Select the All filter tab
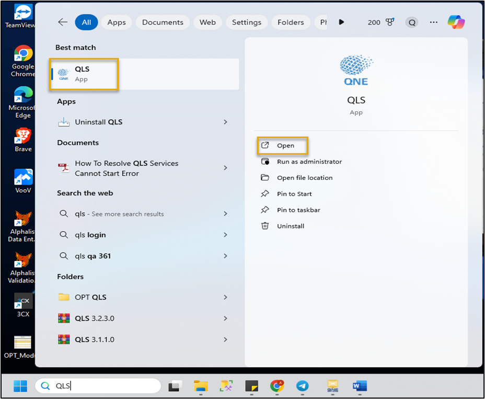 (x=87, y=22)
